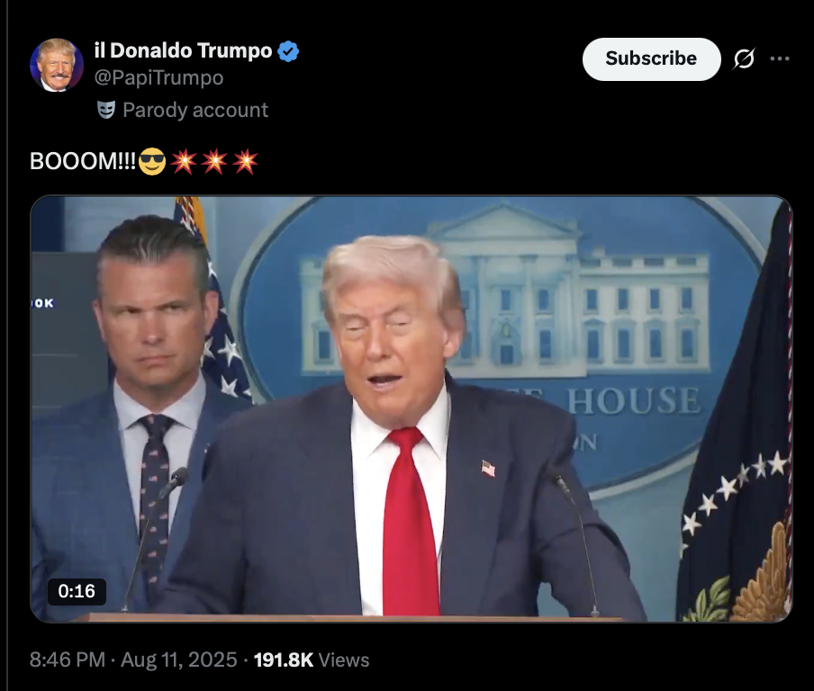
Task: Click the first collision star emoji
Action: (184, 161)
